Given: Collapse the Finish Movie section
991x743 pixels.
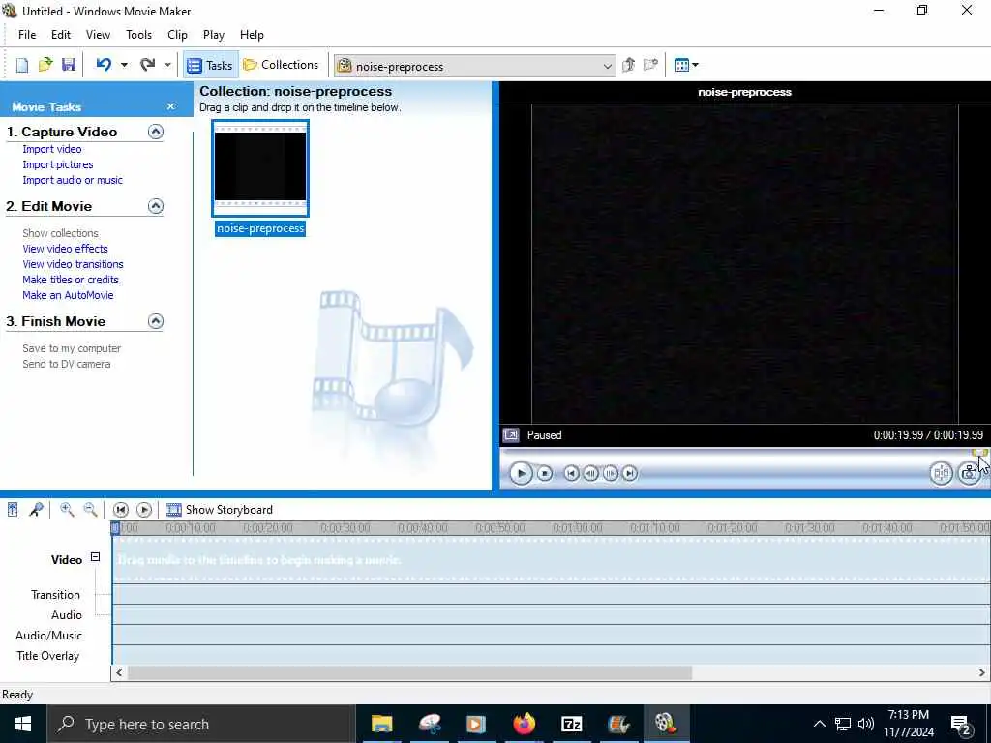Looking at the screenshot, I should 156,321.
